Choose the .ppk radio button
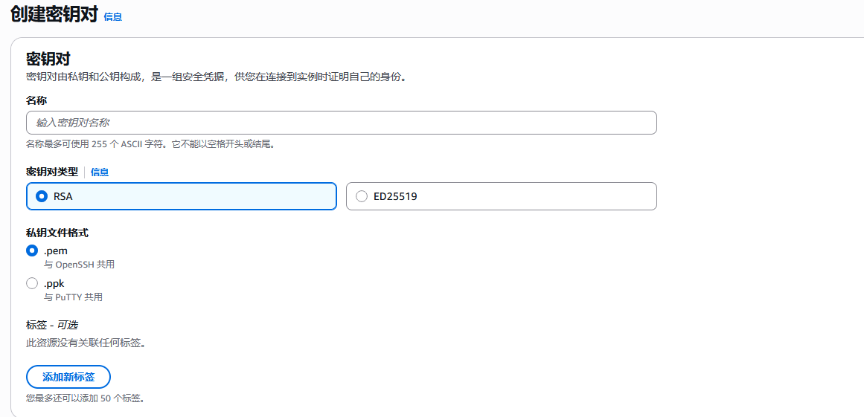 32,283
